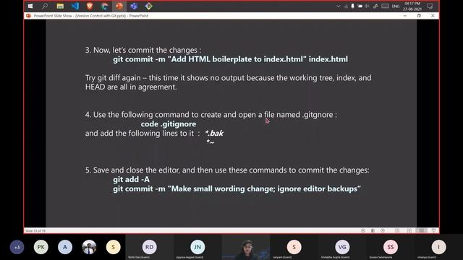
Task: Select the peach S participant avatar
Action: pyautogui.click(x=294, y=247)
